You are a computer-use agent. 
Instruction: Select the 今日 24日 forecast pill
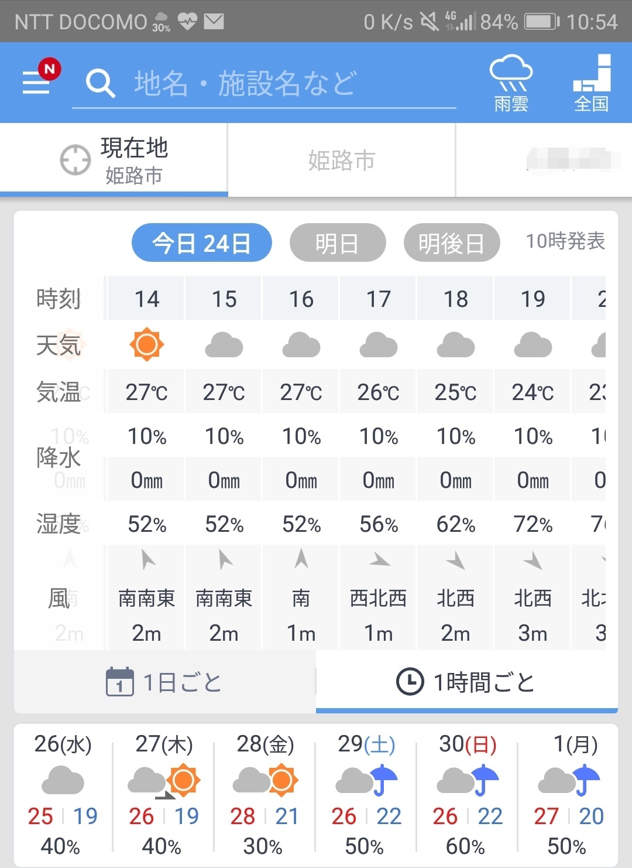201,243
